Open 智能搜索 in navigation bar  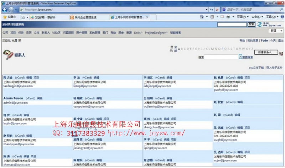[x=175, y=33]
